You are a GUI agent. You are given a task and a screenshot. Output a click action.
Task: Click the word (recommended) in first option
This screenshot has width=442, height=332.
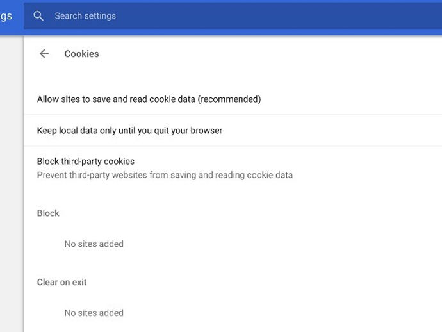[x=229, y=99]
